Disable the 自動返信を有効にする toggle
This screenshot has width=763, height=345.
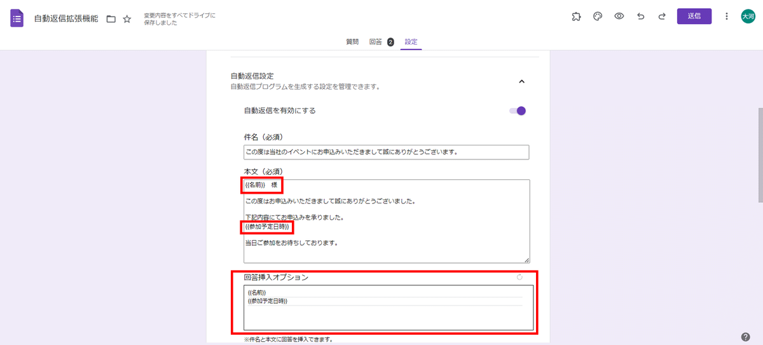(518, 111)
